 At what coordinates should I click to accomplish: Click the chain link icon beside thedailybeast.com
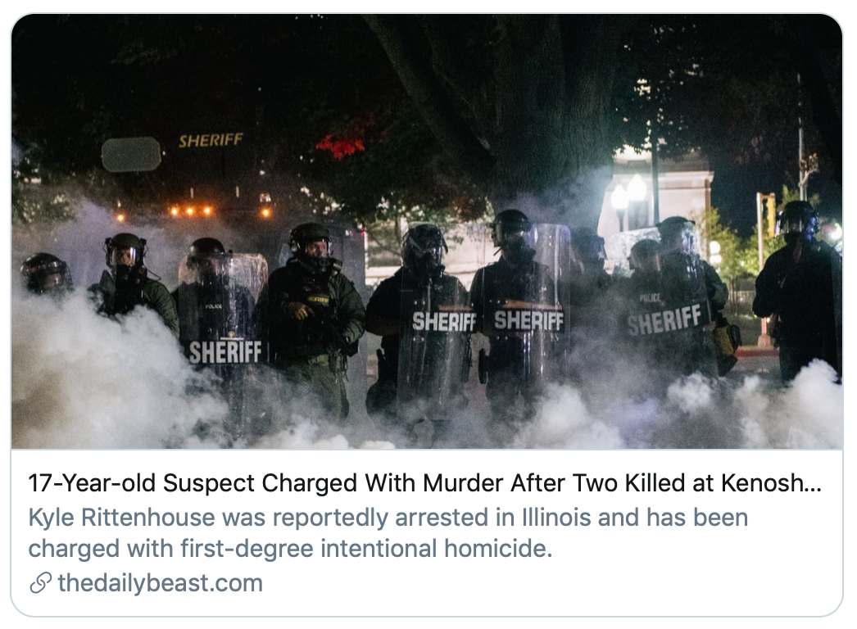tap(40, 583)
